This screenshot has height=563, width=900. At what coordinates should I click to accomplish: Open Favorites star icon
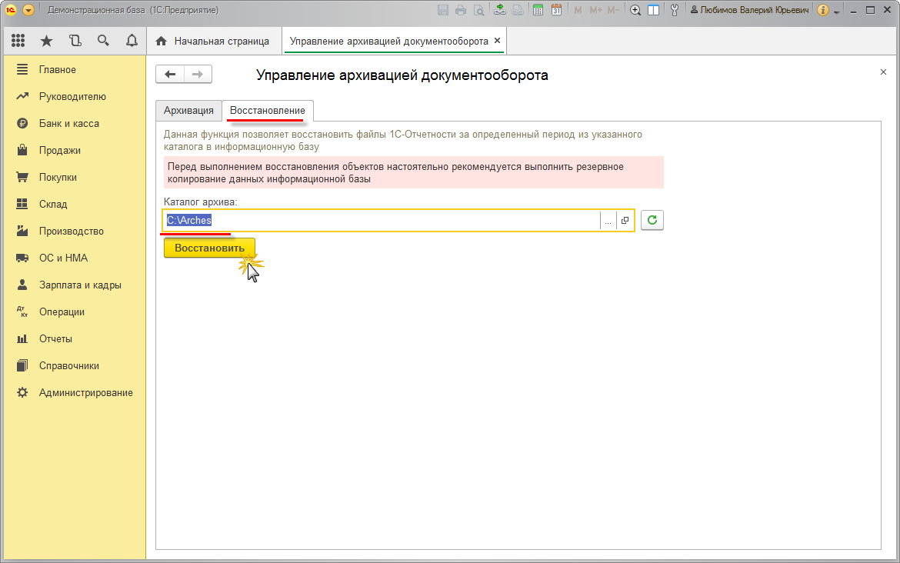46,41
